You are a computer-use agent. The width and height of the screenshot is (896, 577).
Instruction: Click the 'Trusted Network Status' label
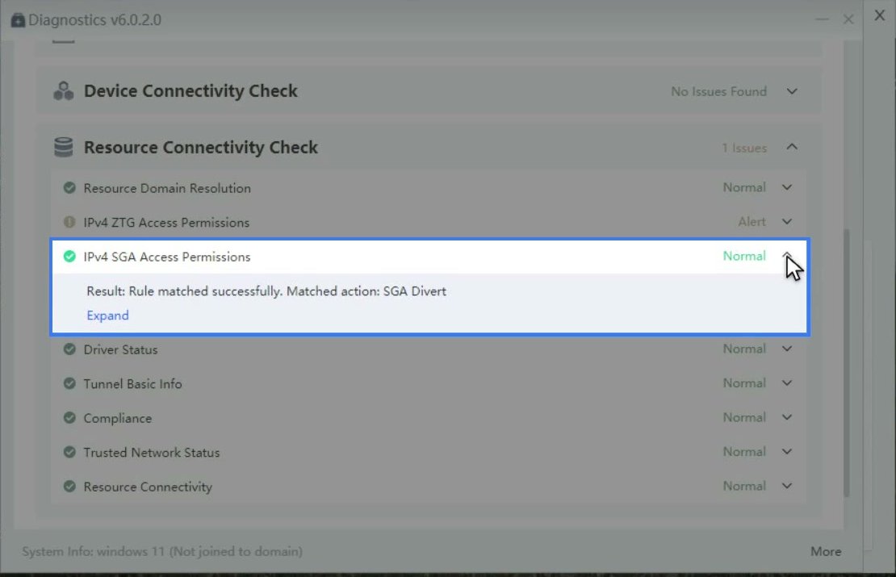coord(152,453)
